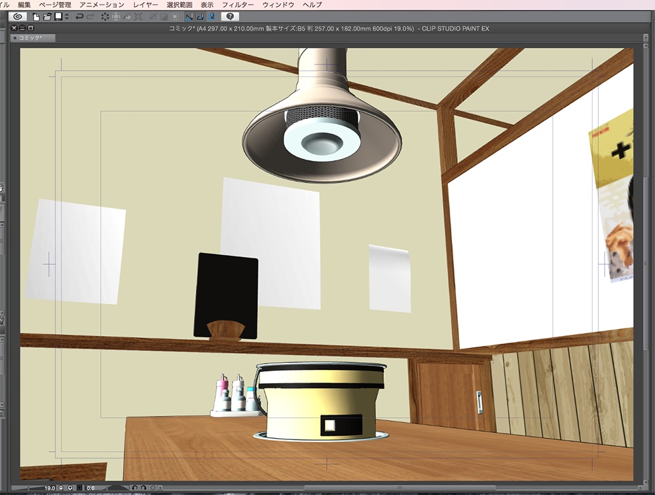Viewport: 655px width, 495px height.
Task: Rotate canvas right with the clockwise icon
Action: pos(143,488)
